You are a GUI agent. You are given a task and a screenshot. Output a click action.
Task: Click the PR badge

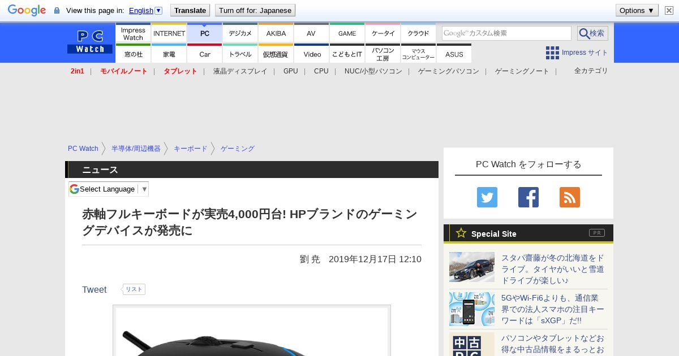[x=596, y=233]
